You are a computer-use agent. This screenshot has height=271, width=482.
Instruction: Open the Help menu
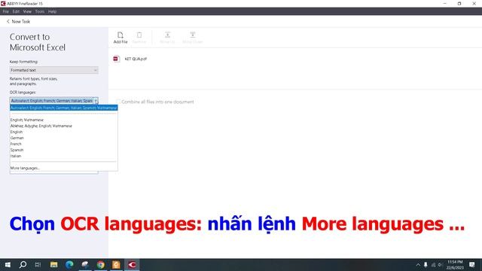tap(52, 11)
